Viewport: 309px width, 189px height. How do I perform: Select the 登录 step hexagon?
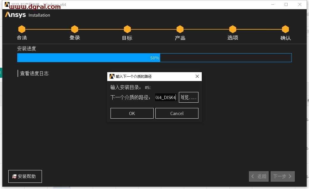[x=75, y=29]
